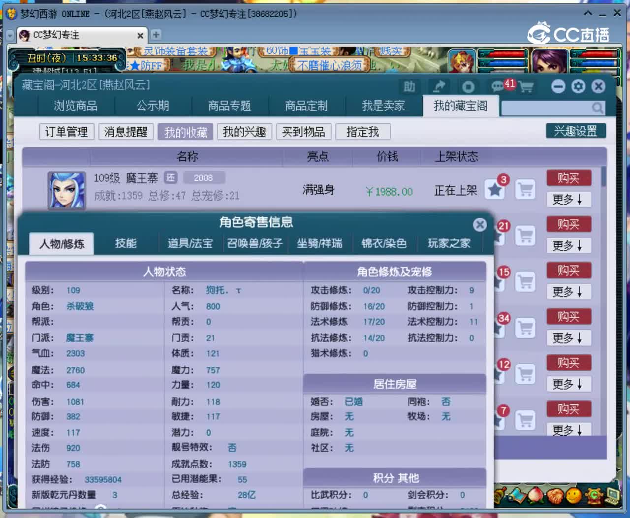Open 指定我 section

(363, 131)
